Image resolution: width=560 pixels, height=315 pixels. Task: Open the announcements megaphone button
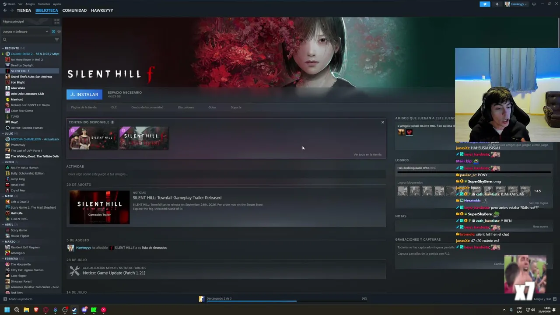click(x=485, y=4)
